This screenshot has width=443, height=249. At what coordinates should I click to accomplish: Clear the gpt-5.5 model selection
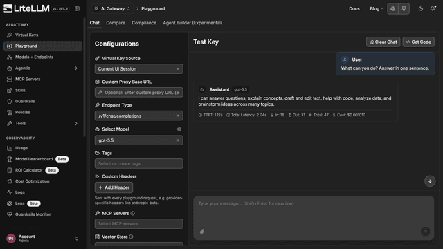(178, 140)
